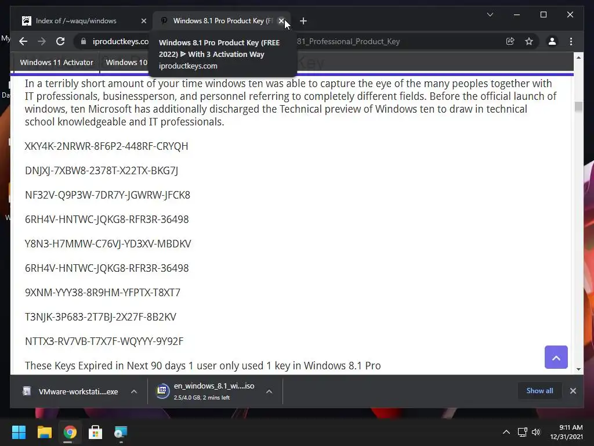Go back to the previous page
594x446 pixels.
23,41
